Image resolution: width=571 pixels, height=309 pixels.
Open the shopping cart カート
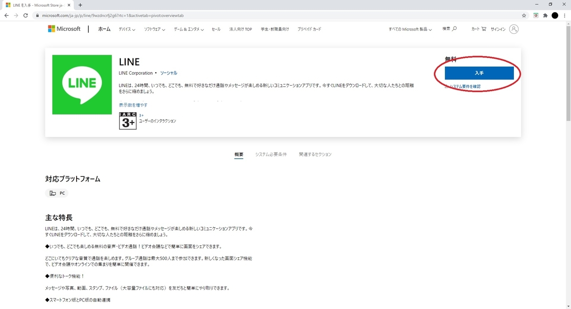pos(479,29)
